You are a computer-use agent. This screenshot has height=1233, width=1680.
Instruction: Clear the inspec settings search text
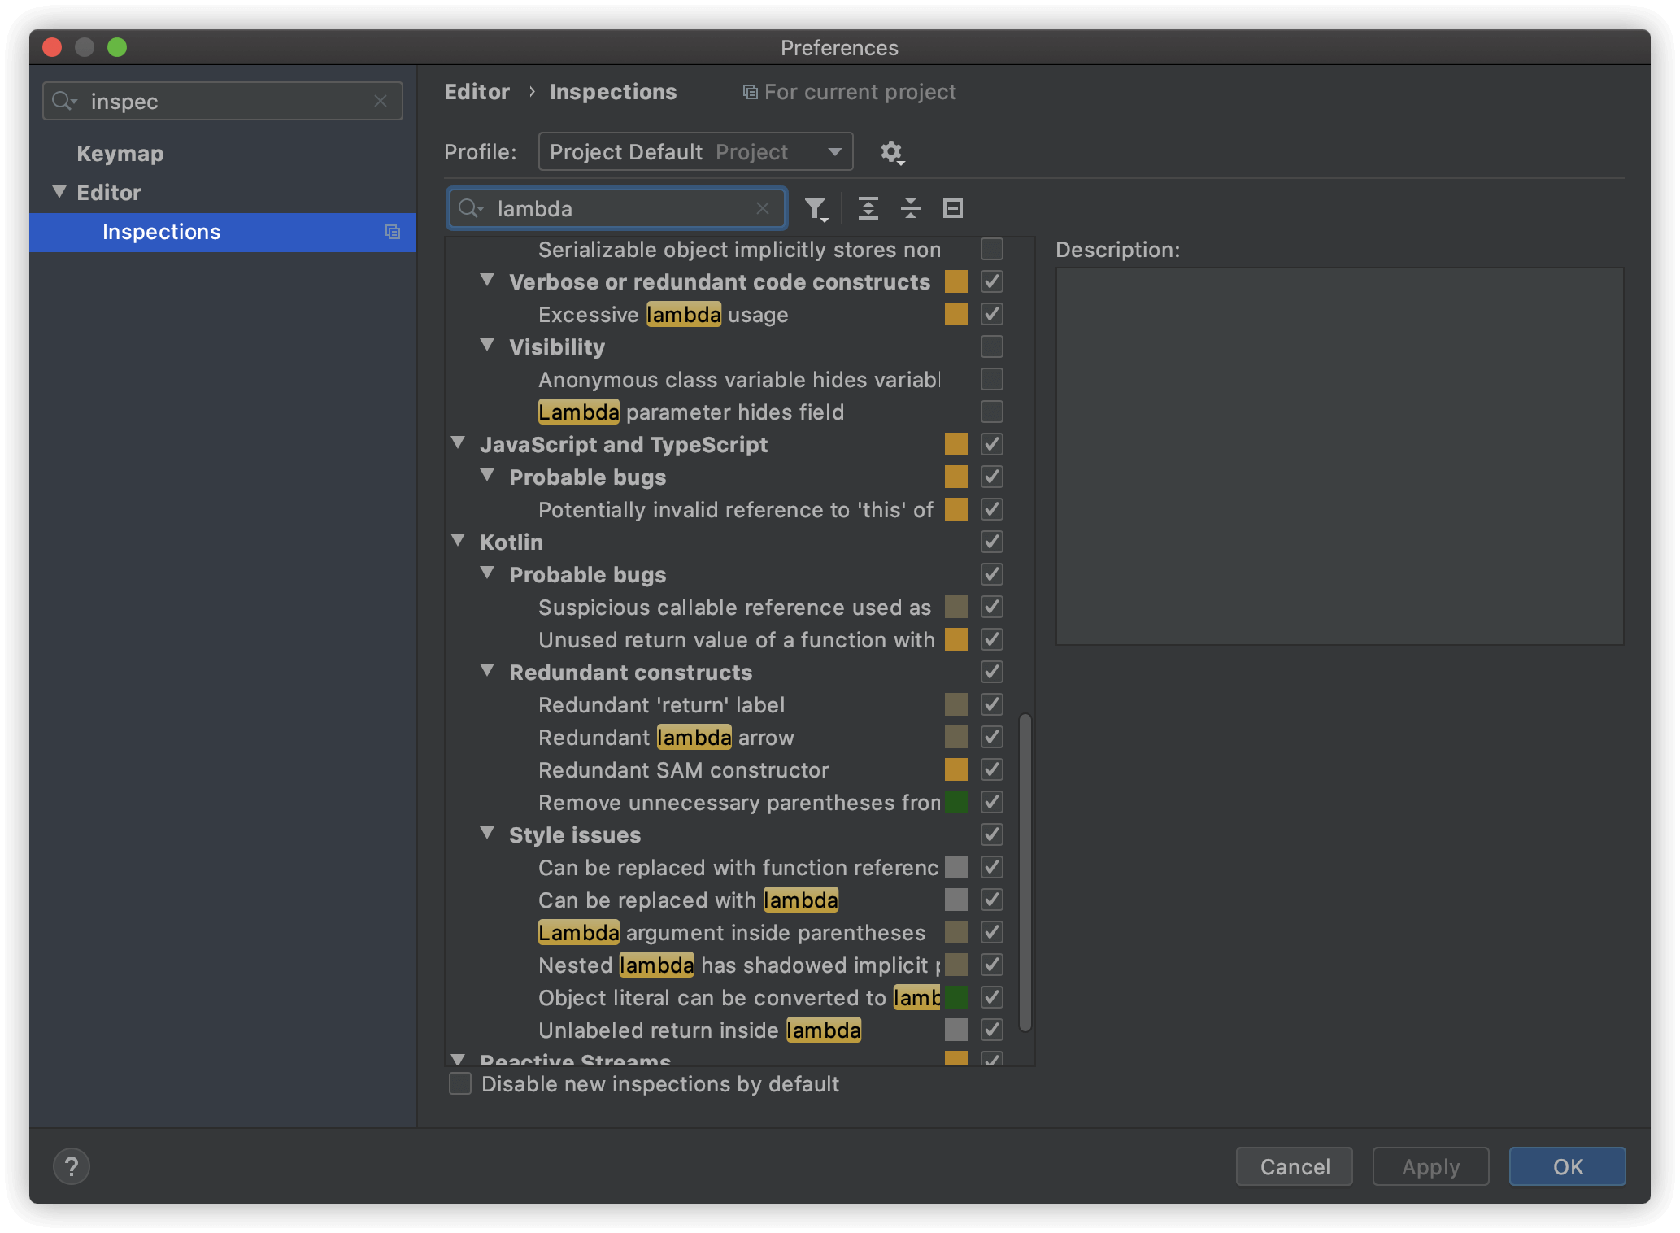click(x=380, y=101)
